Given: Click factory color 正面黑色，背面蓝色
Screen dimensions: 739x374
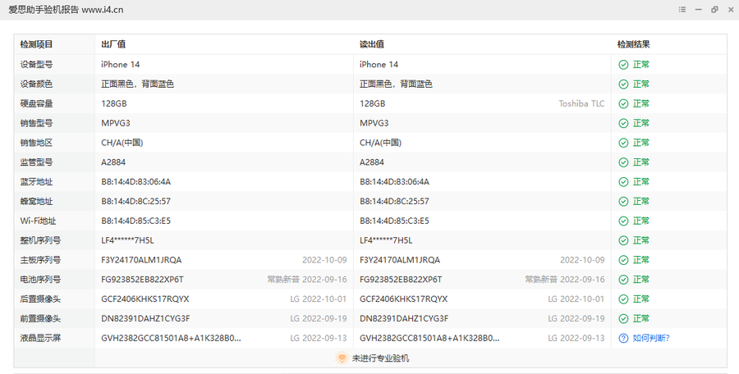Looking at the screenshot, I should pyautogui.click(x=137, y=84).
